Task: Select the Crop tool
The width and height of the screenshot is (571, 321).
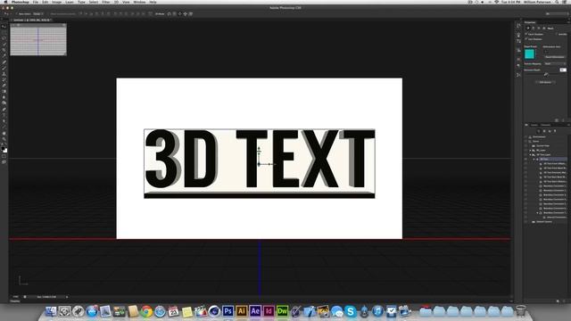Action: click(x=4, y=50)
